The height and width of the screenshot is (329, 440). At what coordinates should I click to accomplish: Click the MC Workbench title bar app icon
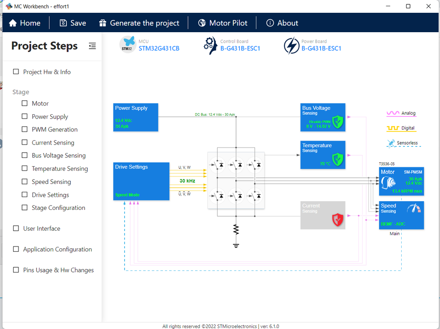coord(9,6)
